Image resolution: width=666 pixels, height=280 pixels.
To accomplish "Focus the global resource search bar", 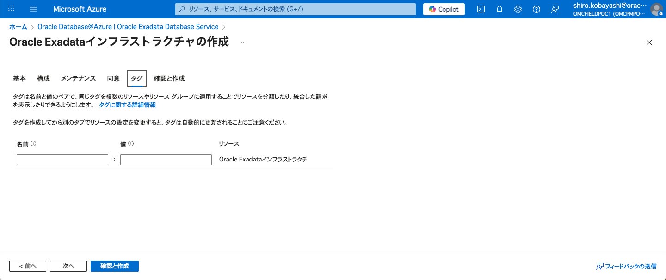I will point(295,9).
